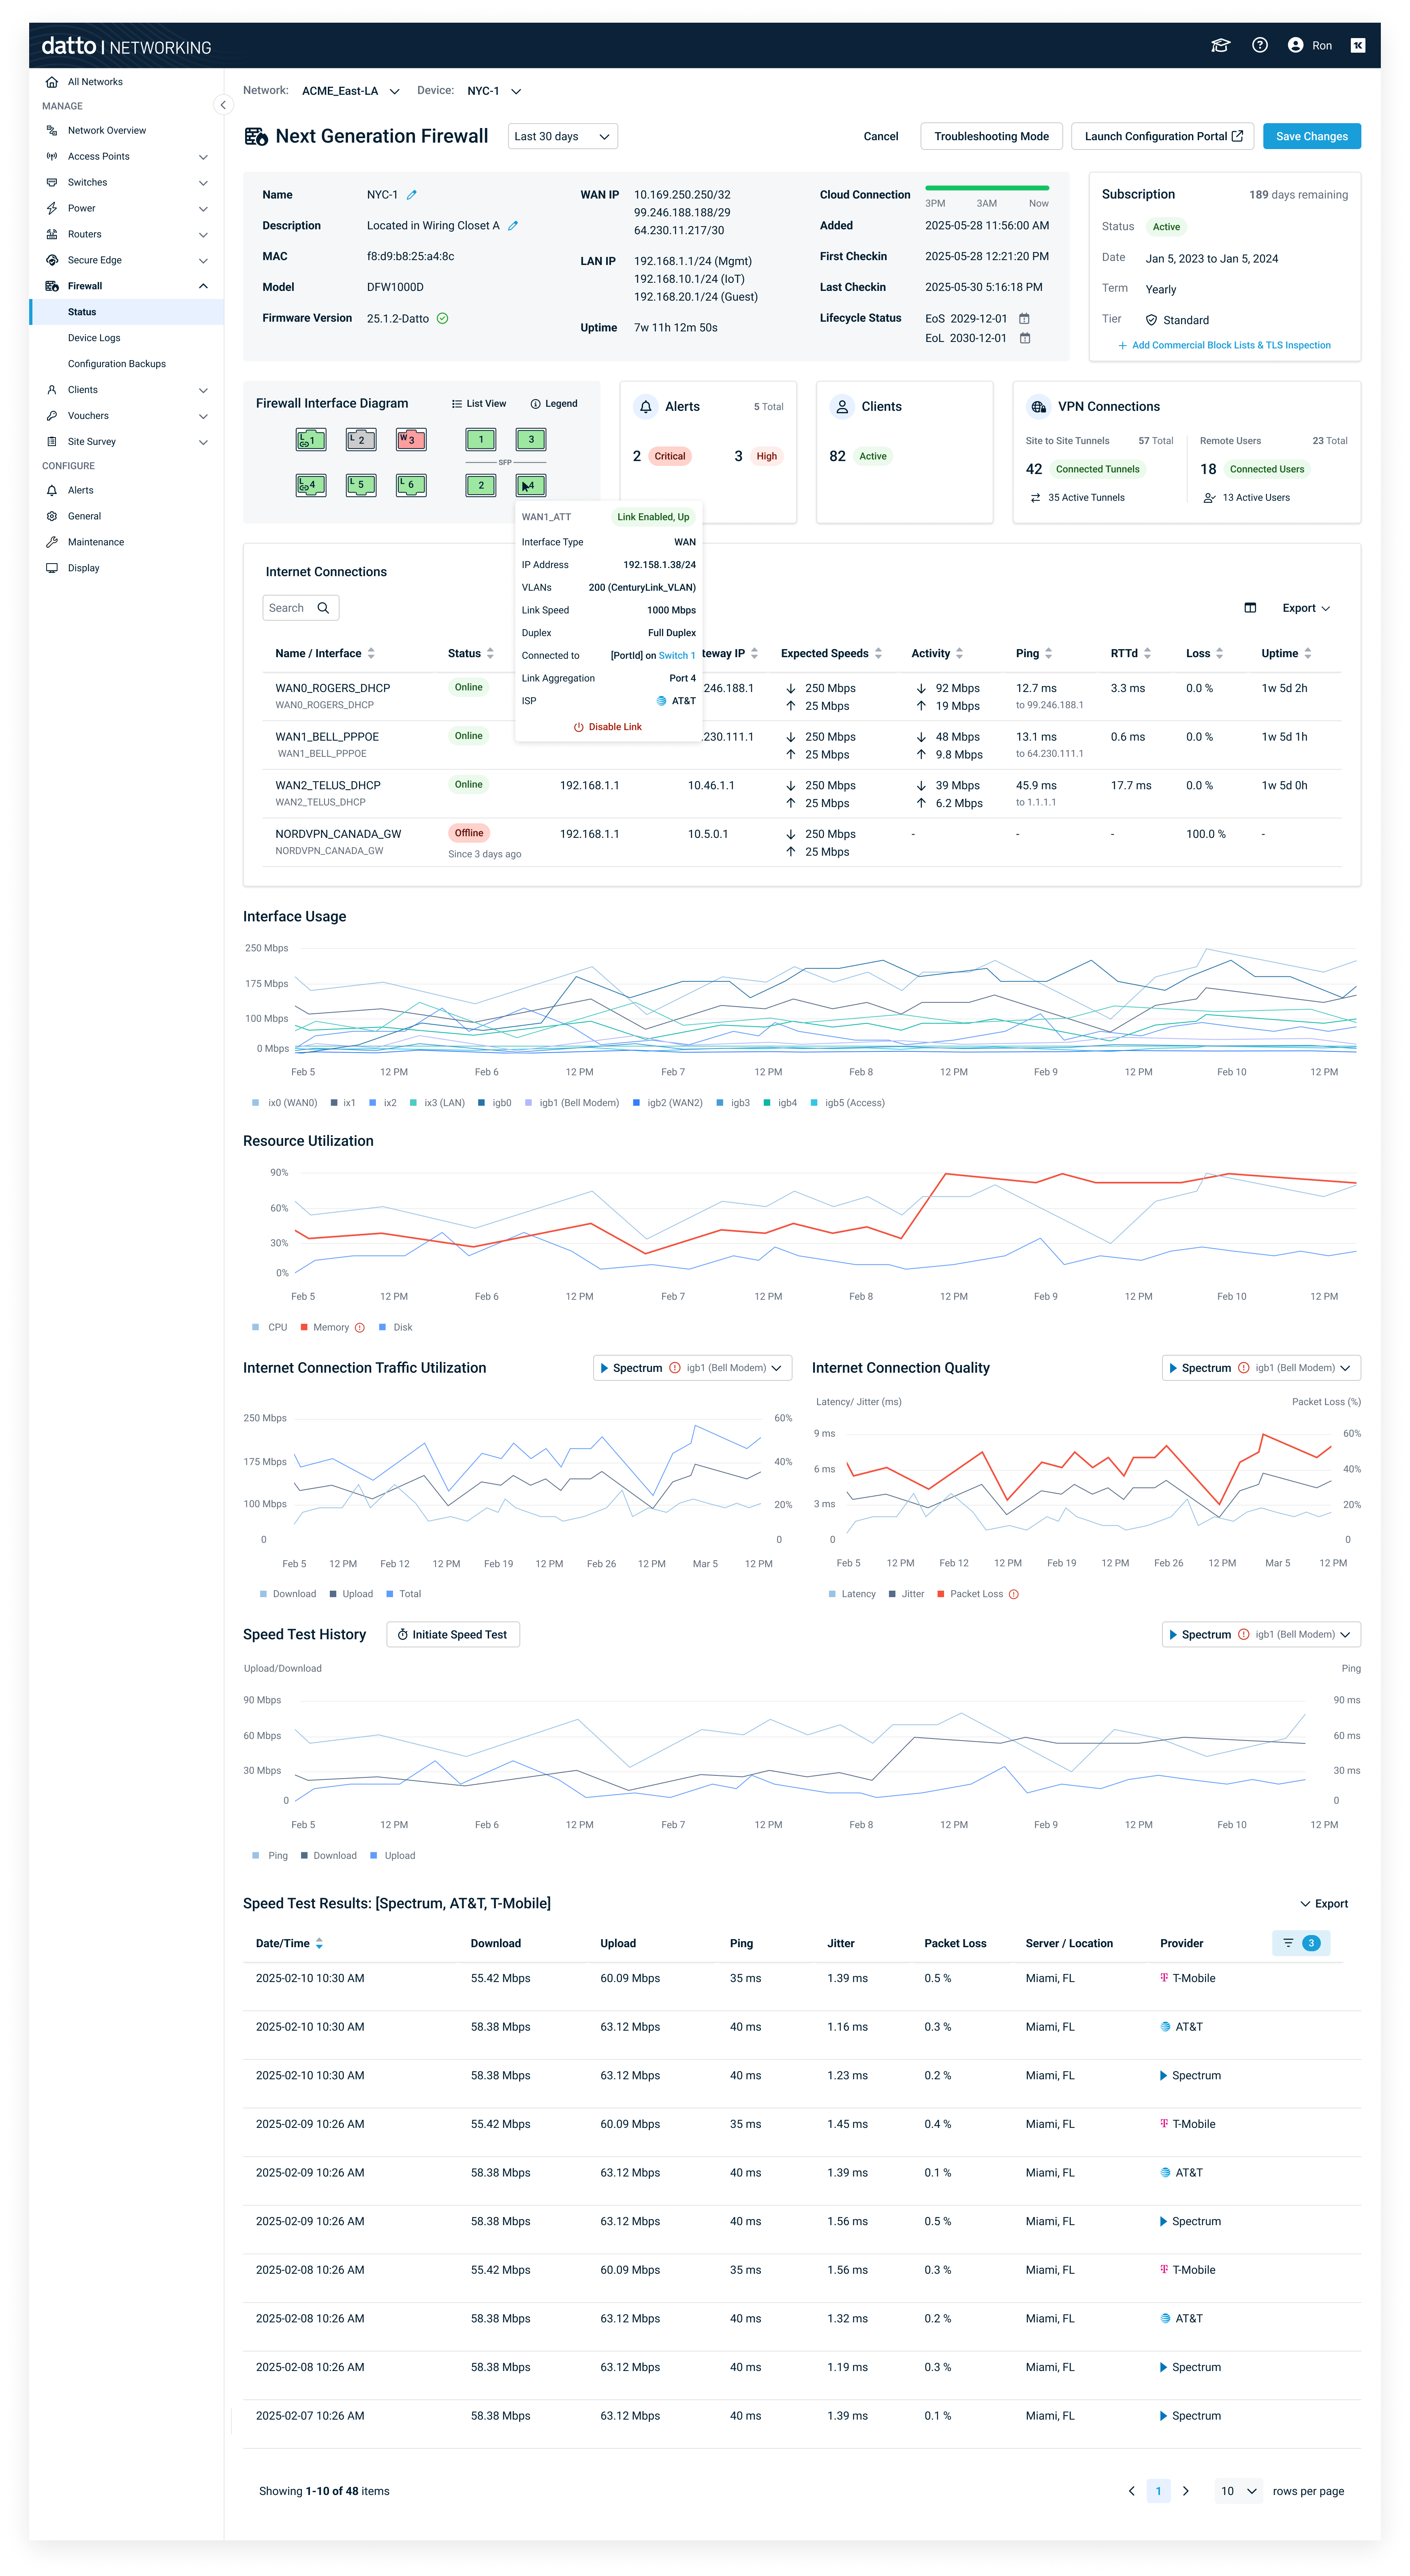
Task: Click the Cloud Connection green status bar
Action: tap(986, 188)
